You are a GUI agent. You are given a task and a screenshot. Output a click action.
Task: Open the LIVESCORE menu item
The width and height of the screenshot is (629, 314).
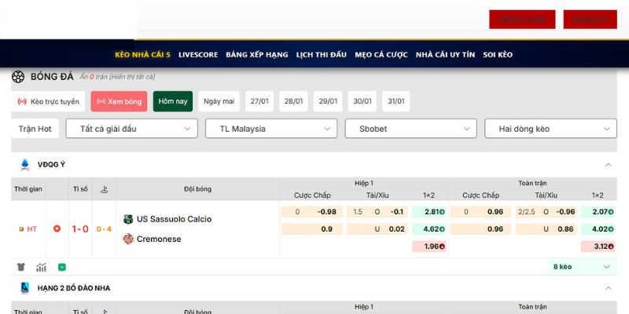(197, 55)
